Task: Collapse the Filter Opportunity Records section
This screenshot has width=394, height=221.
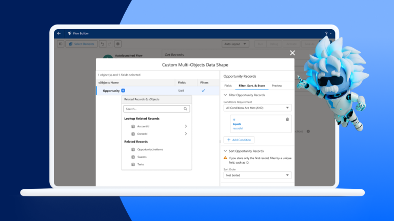Action: [x=225, y=95]
